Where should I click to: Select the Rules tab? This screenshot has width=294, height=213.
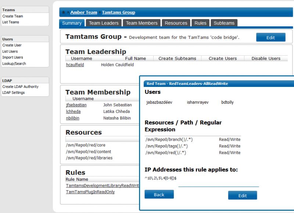[200, 23]
